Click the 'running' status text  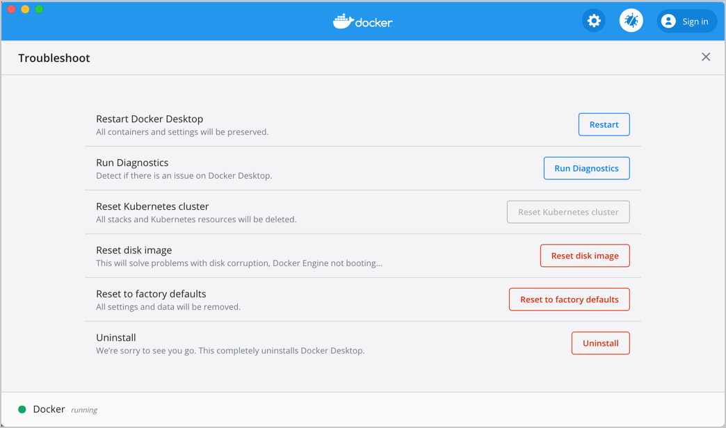tap(83, 410)
